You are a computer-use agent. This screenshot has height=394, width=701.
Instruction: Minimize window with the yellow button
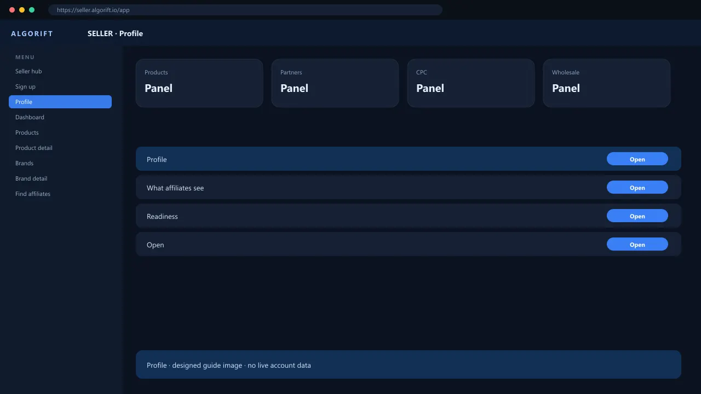point(22,10)
